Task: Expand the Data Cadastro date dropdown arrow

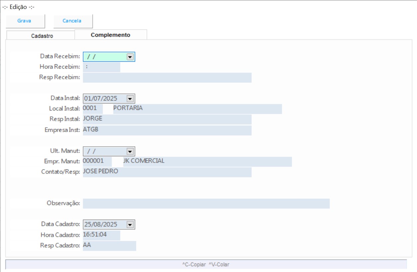Action: pyautogui.click(x=130, y=225)
